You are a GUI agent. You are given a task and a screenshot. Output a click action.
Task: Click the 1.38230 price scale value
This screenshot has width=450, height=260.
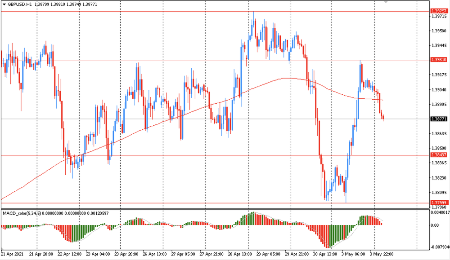click(x=439, y=178)
